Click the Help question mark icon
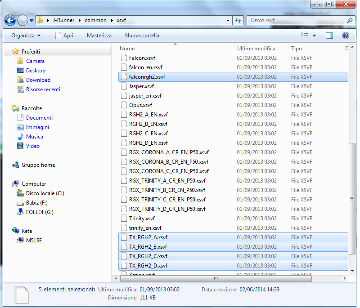The width and height of the screenshot is (360, 308). point(345,36)
